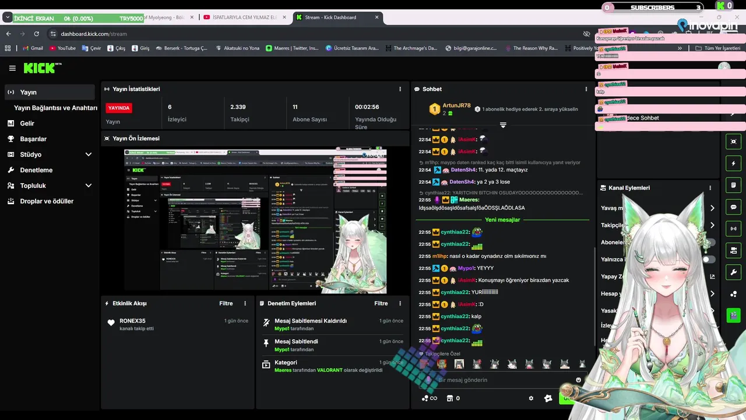The width and height of the screenshot is (746, 420).
Task: Filter the Denetim Eylemleri list
Action: (381, 303)
